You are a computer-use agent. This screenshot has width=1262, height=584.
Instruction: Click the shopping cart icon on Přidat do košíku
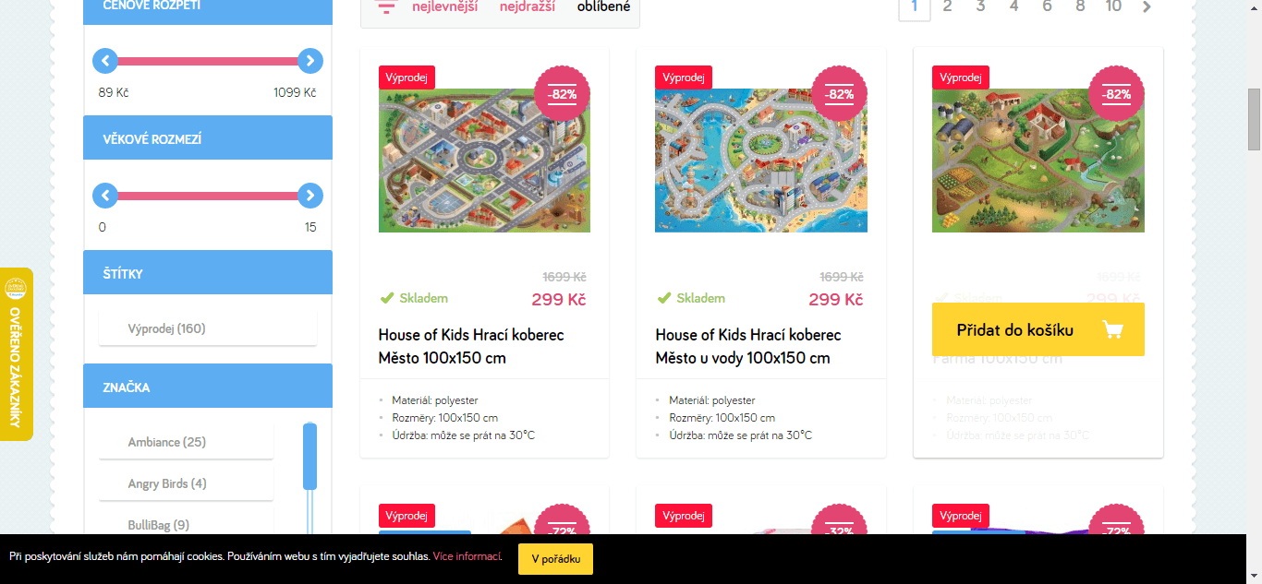click(x=1113, y=329)
